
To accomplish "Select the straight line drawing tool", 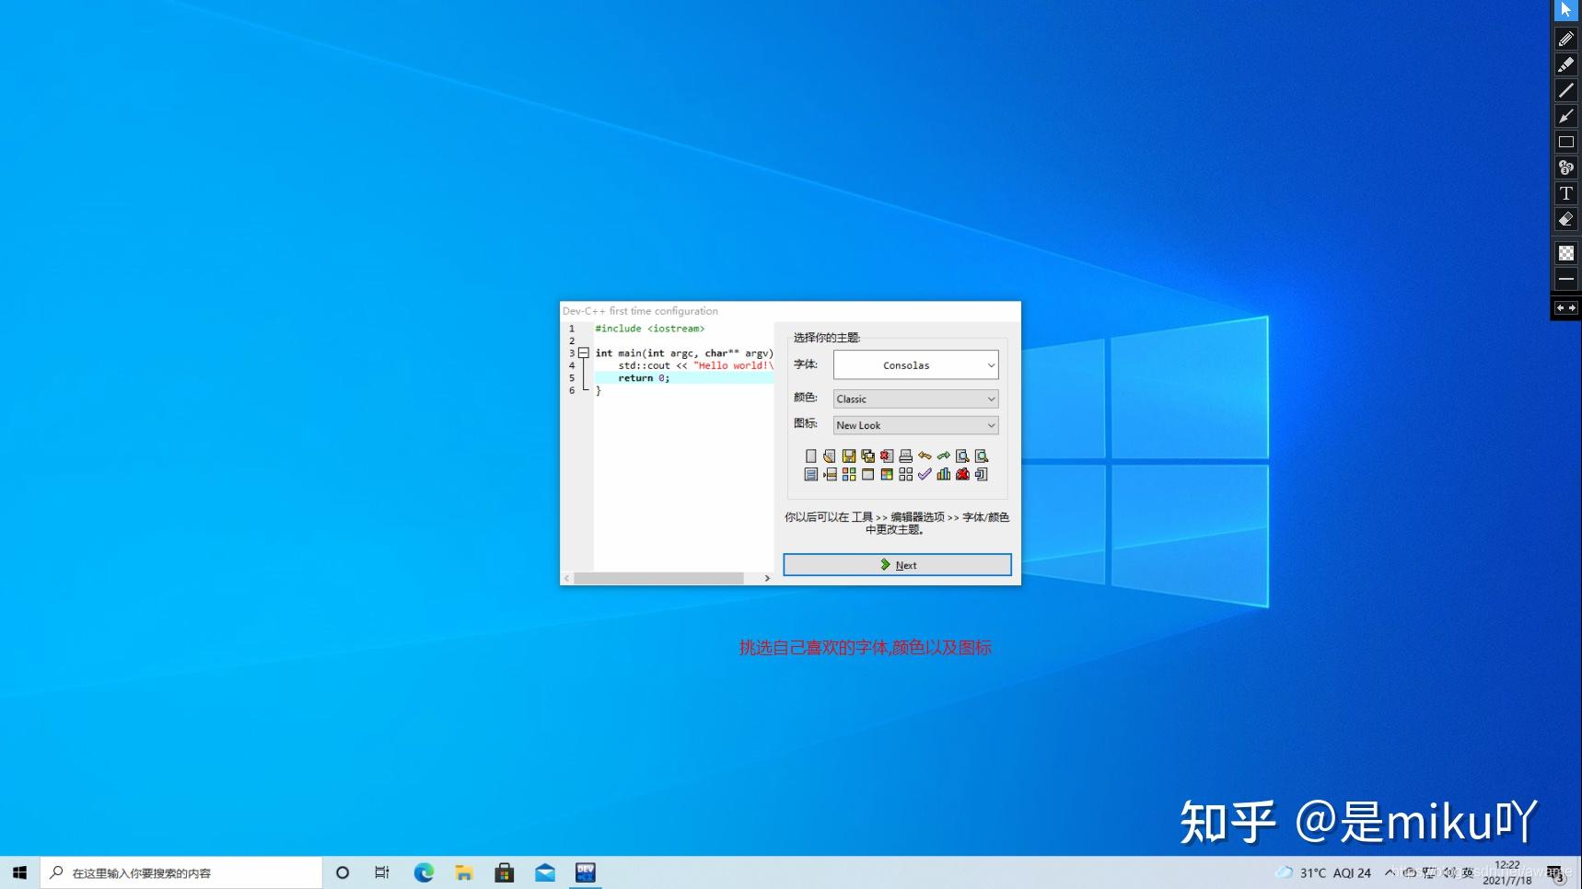I will click(x=1566, y=90).
